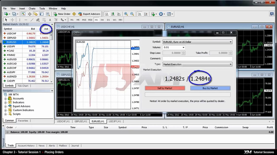Viewport: 277px width, 155px height.
Task: Open the Profiles toolbar icon
Action: point(15,14)
